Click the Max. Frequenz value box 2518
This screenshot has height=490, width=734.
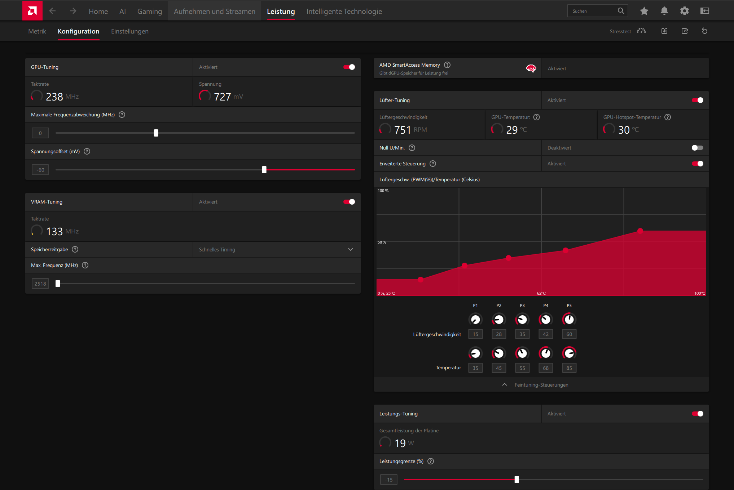point(40,284)
